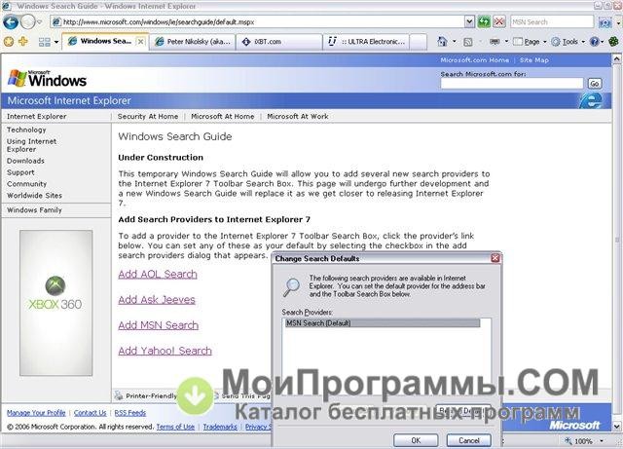The width and height of the screenshot is (623, 449).
Task: Close the Change Search Defaults dialog
Action: (x=495, y=258)
